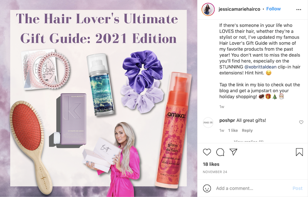Open comments via speech bubble icon
This screenshot has width=308, height=197.
pos(220,152)
